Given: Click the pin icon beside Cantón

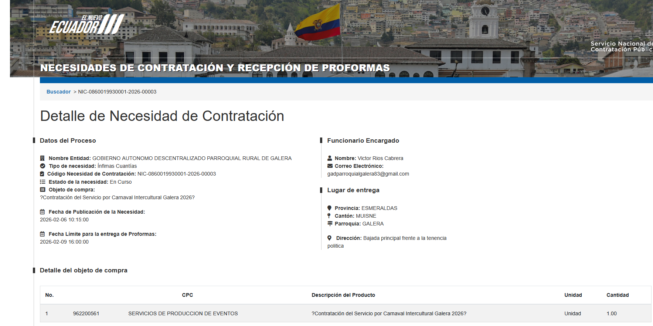Looking at the screenshot, I should click(x=329, y=216).
